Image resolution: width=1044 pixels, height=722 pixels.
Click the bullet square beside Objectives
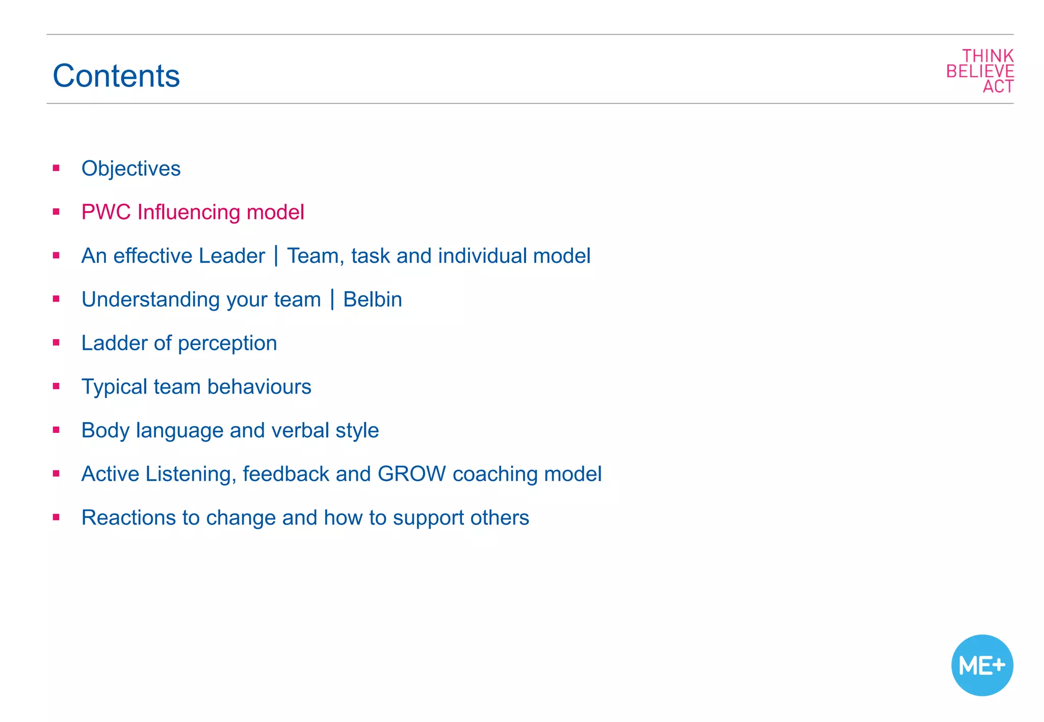point(56,168)
